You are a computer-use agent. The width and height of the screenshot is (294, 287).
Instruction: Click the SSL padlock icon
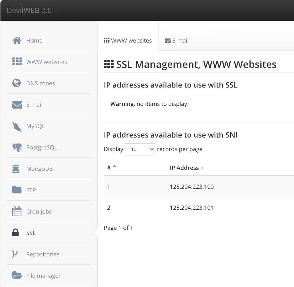(16, 233)
